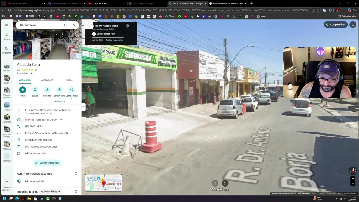Open Street View three-dot options menu
This screenshot has width=359, height=202.
tap(132, 26)
